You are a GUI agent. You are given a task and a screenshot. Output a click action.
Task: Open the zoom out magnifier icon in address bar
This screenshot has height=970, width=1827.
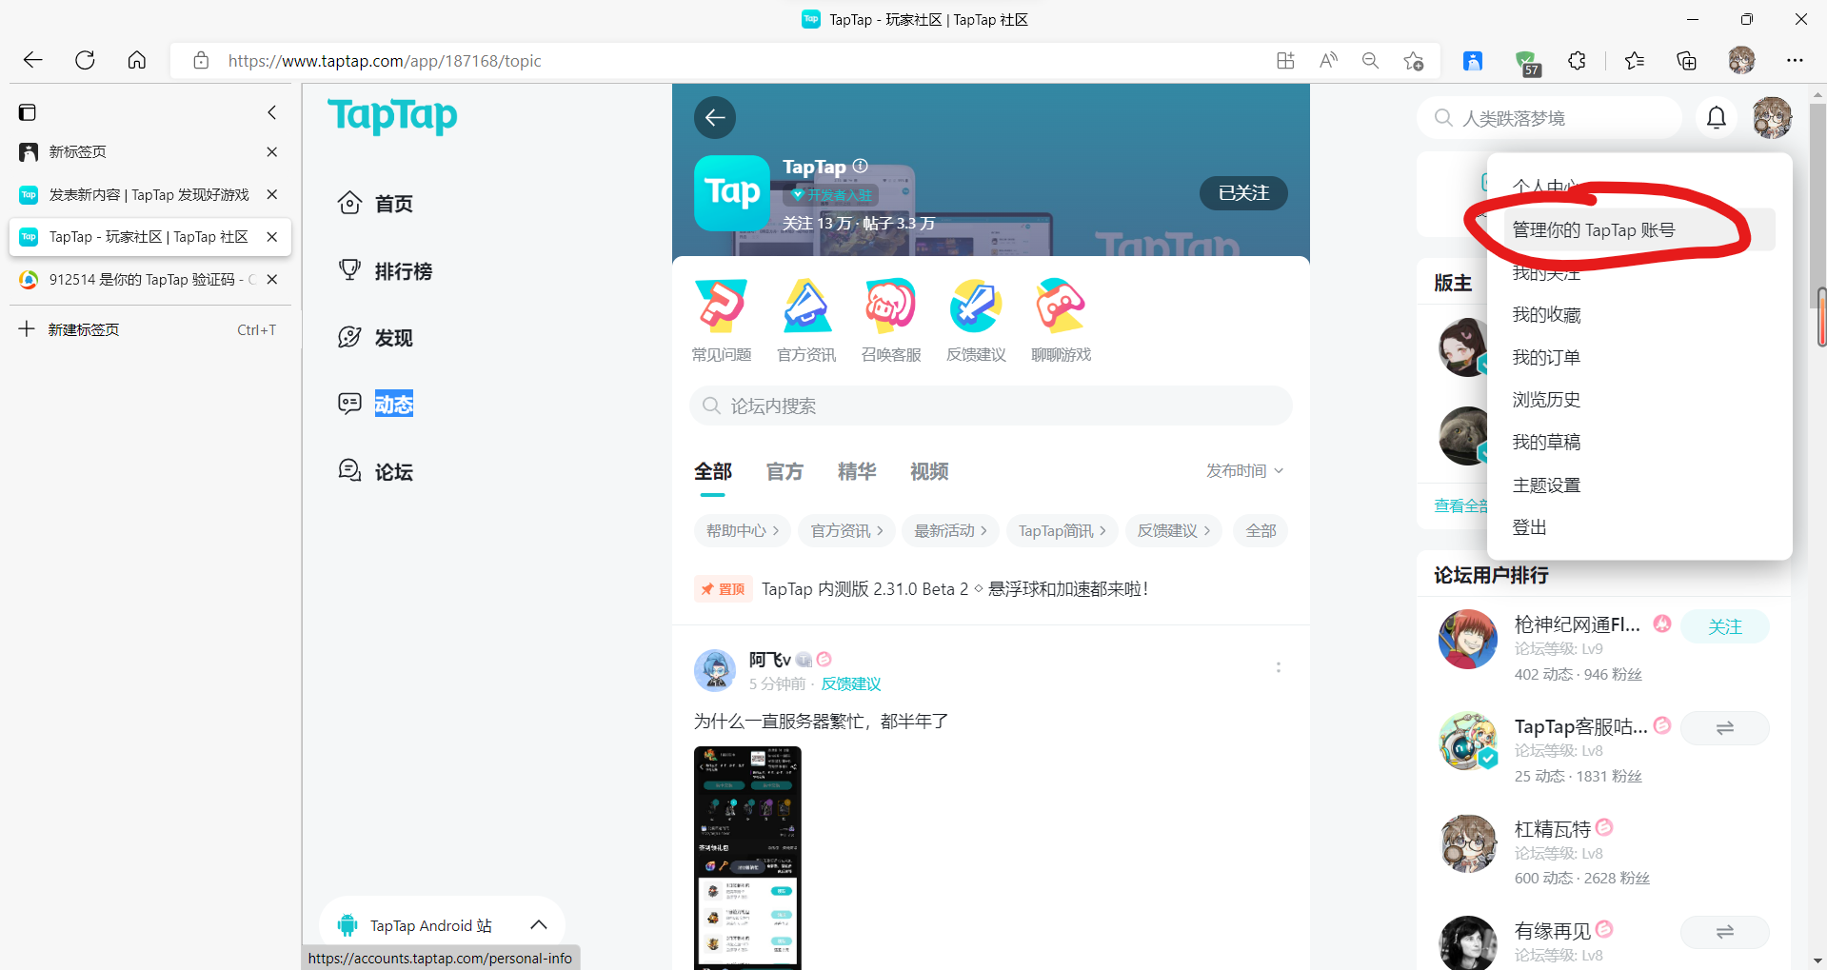tap(1370, 61)
